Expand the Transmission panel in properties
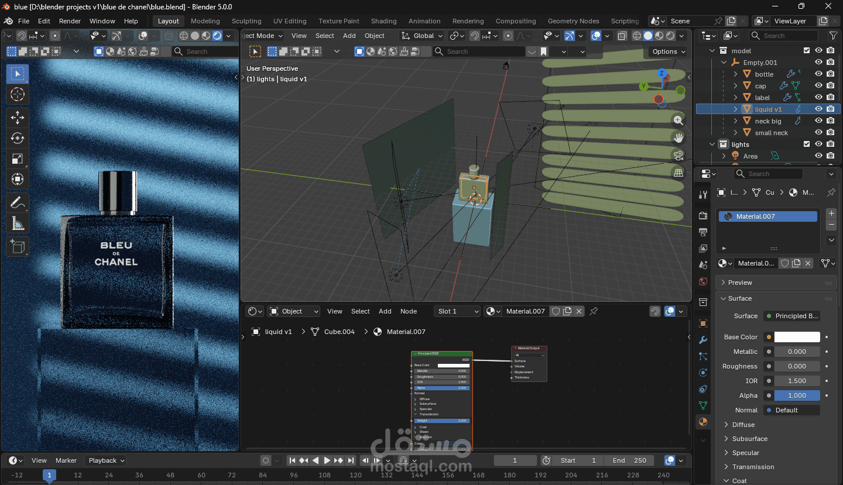Screen dimensions: 843x485 753,467
